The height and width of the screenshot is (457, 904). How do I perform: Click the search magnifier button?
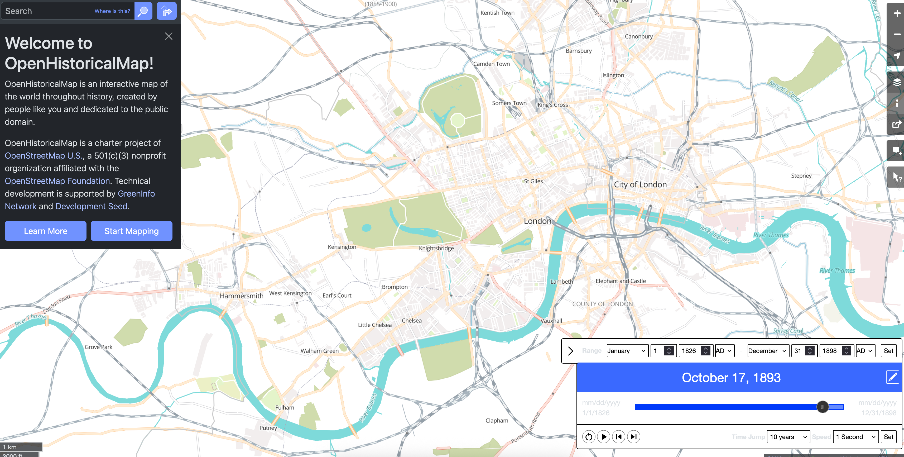point(143,11)
